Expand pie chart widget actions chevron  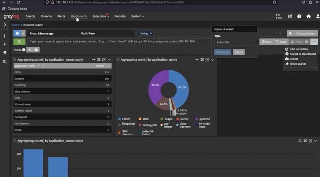[212, 60]
